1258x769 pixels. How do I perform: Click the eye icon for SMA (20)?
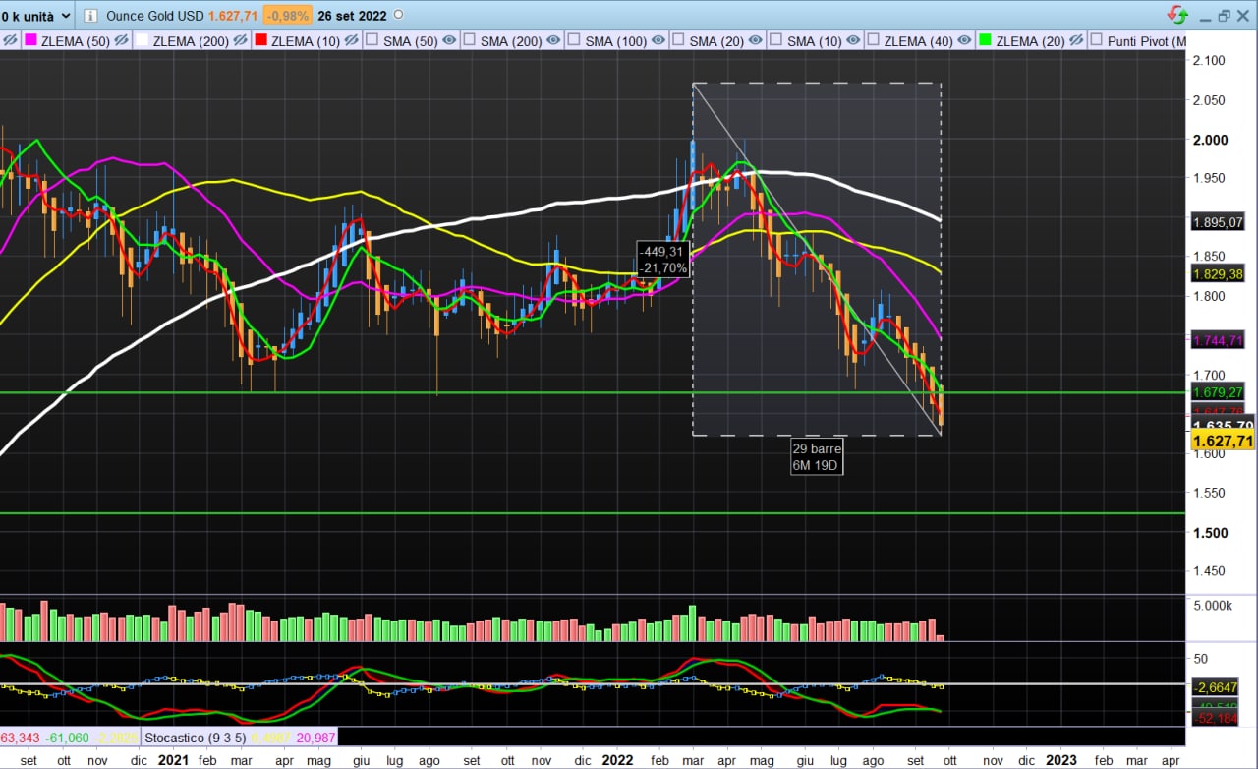(758, 41)
